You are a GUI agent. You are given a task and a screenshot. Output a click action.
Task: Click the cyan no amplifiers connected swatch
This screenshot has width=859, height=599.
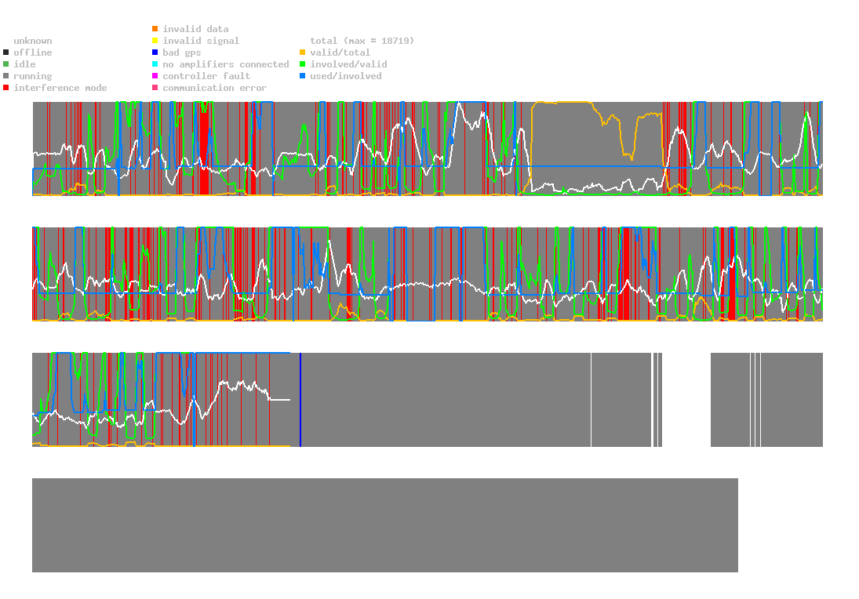point(155,64)
